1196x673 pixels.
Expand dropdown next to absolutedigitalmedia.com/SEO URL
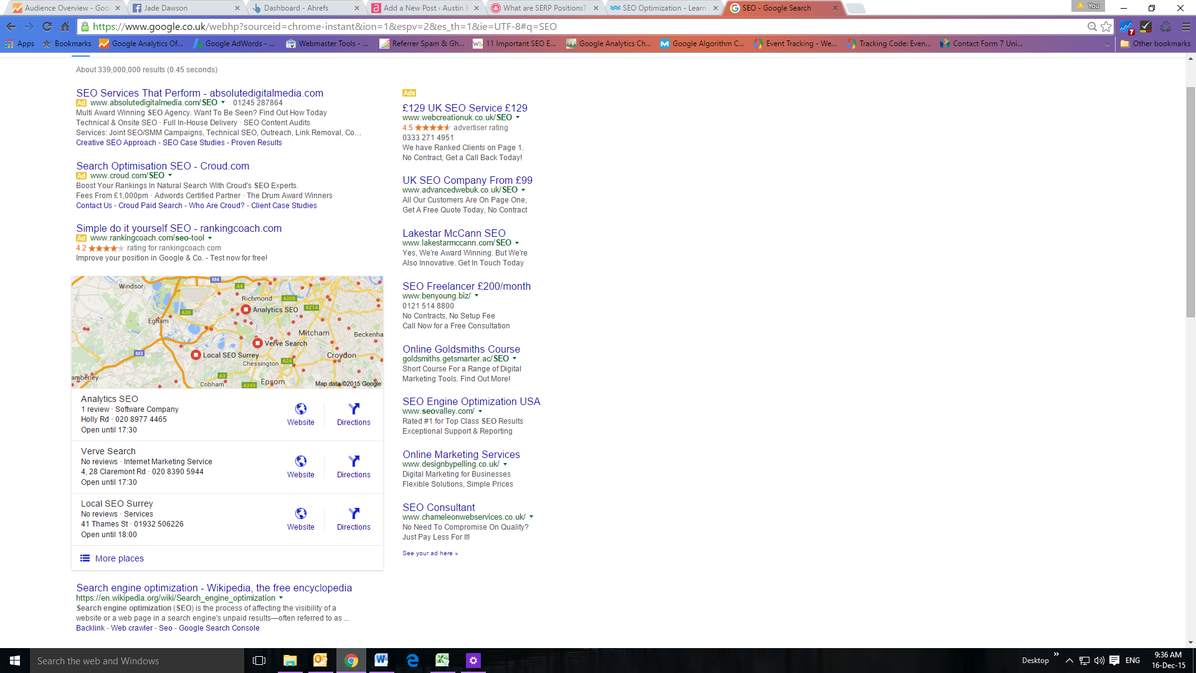[223, 103]
